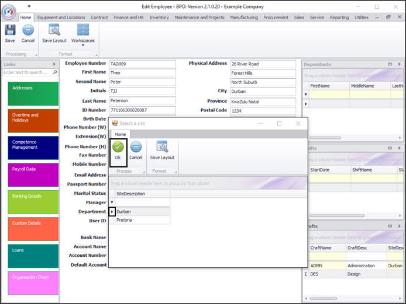The height and width of the screenshot is (304, 406).
Task: Click the Links panel search field
Action: (27, 72)
